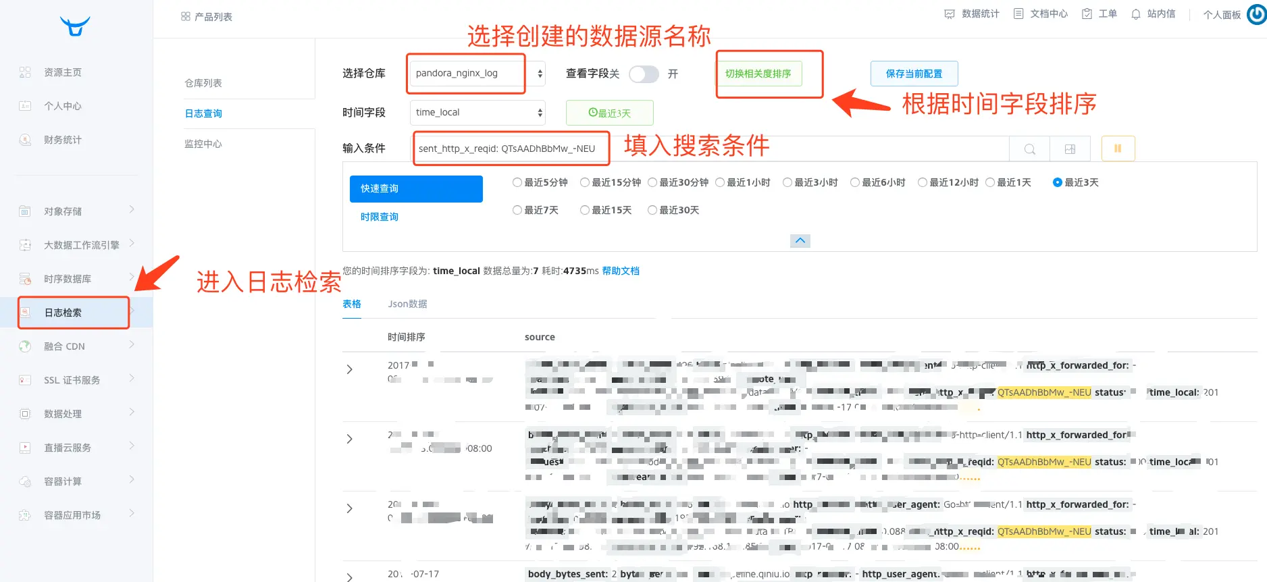Open the 帮助文档 link
Viewport: 1267px width, 582px height.
[621, 271]
